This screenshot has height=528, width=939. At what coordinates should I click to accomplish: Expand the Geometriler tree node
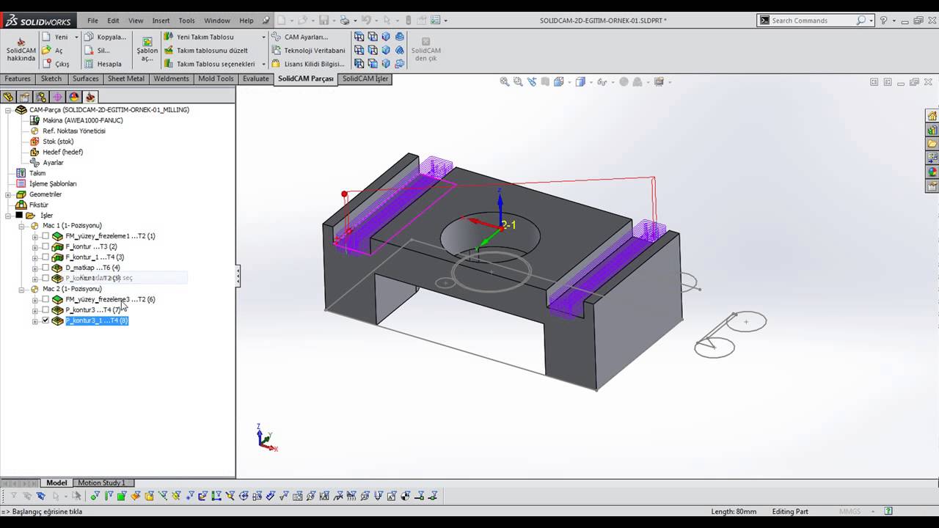click(x=8, y=194)
